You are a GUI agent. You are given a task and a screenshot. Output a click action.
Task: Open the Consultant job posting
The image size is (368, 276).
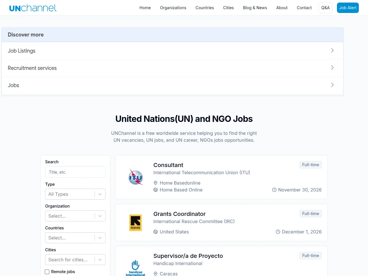(168, 165)
